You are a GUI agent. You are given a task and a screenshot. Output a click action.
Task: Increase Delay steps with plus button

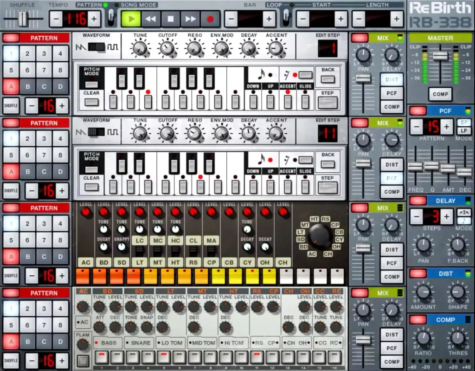pos(447,216)
